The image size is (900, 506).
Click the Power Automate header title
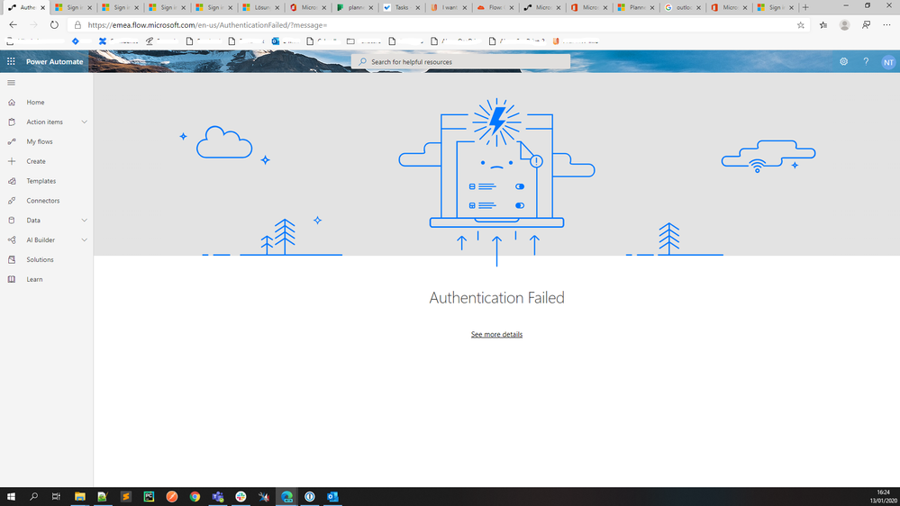click(55, 61)
